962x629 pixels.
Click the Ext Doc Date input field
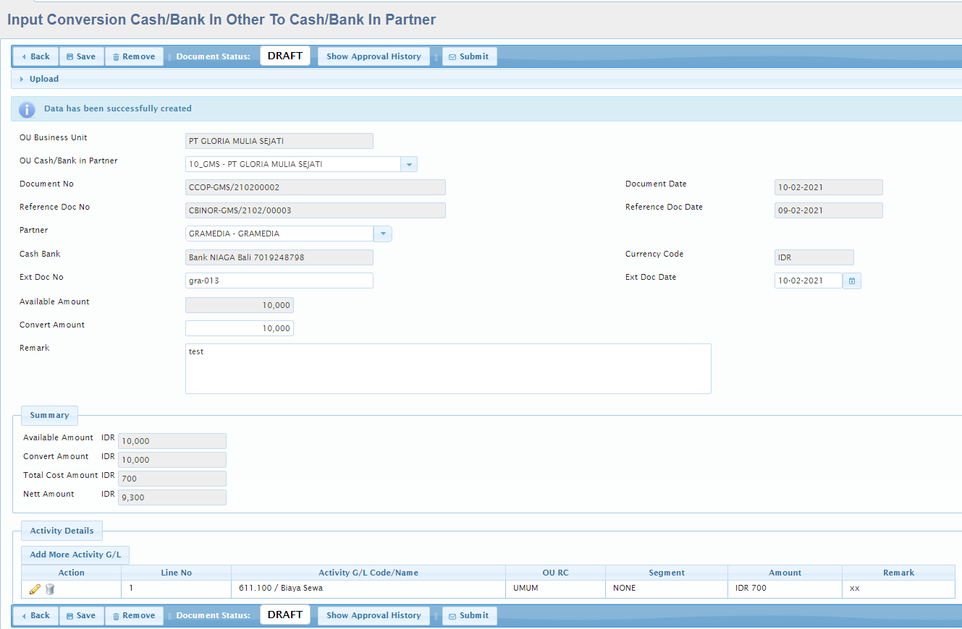click(809, 281)
